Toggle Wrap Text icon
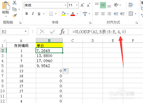This screenshot has width=143, height=103. point(131,5)
